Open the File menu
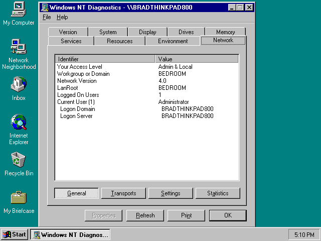Screen dimensions: 321x241 tap(47, 17)
